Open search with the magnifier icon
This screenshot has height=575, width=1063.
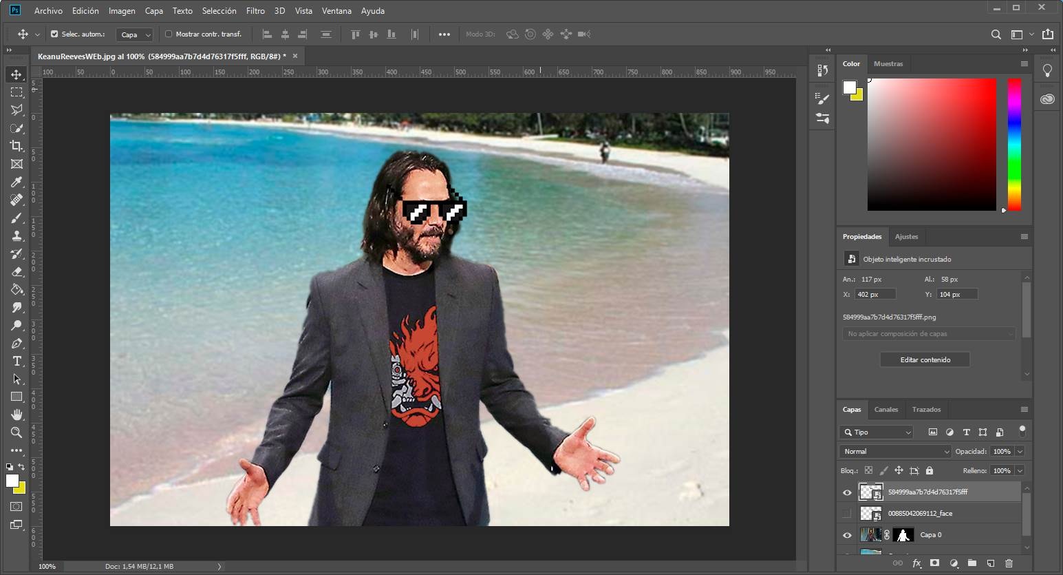point(996,34)
